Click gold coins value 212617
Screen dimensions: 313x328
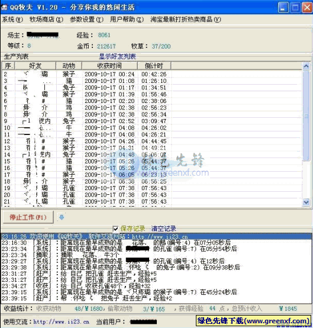tap(107, 46)
